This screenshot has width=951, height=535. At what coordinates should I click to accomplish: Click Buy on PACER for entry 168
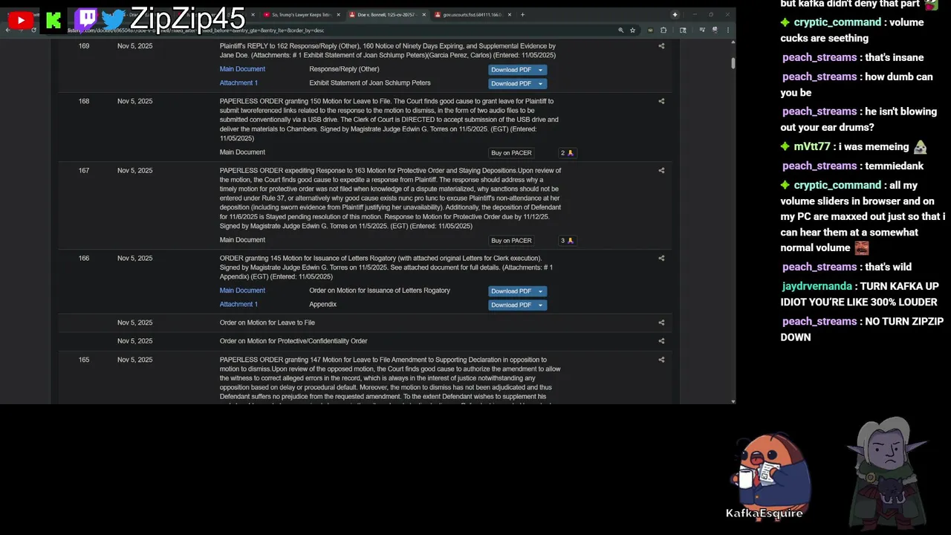511,153
